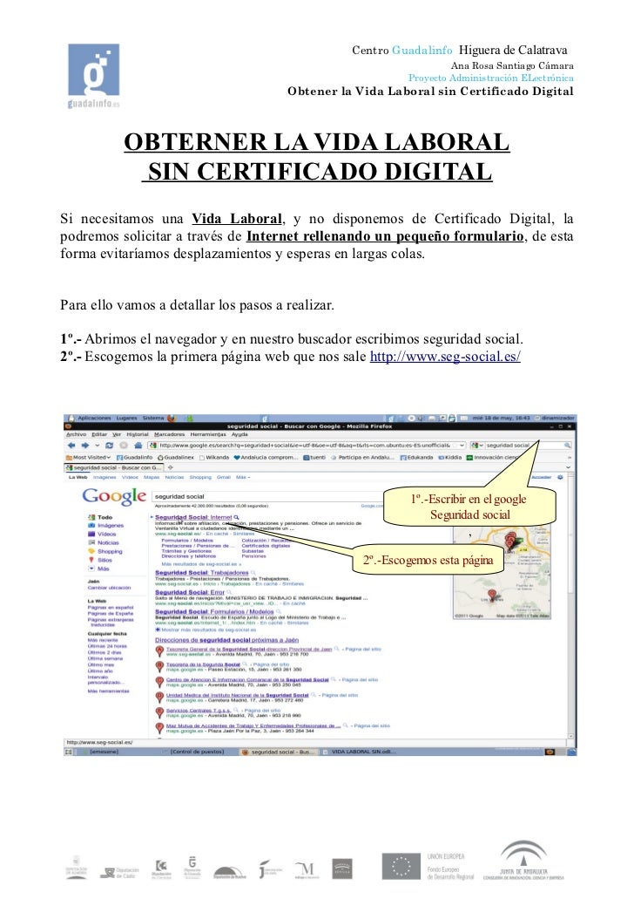Open the 'Seguridad Social: Error' result
Image resolution: width=634 pixels, height=899 pixels.
click(x=190, y=592)
